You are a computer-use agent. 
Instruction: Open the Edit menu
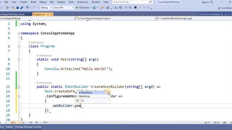point(6,2)
